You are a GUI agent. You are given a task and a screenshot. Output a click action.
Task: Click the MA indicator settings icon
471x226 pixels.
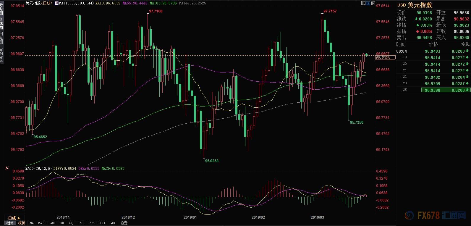click(56, 3)
